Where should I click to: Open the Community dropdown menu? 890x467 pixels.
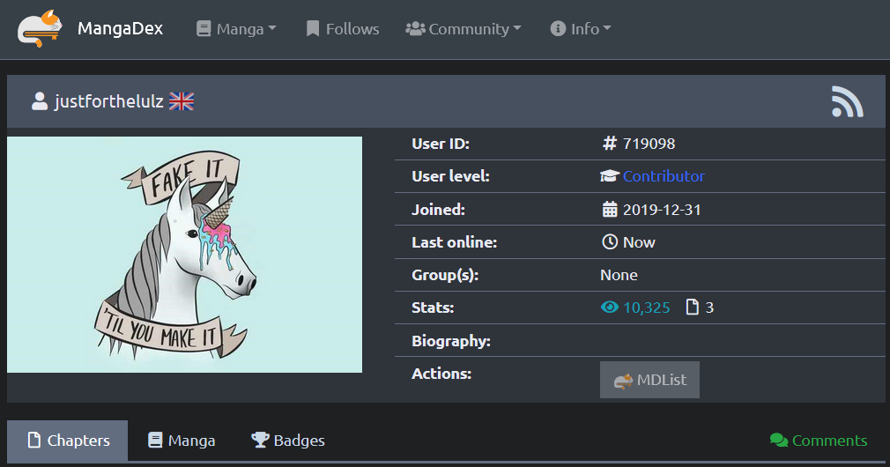464,29
